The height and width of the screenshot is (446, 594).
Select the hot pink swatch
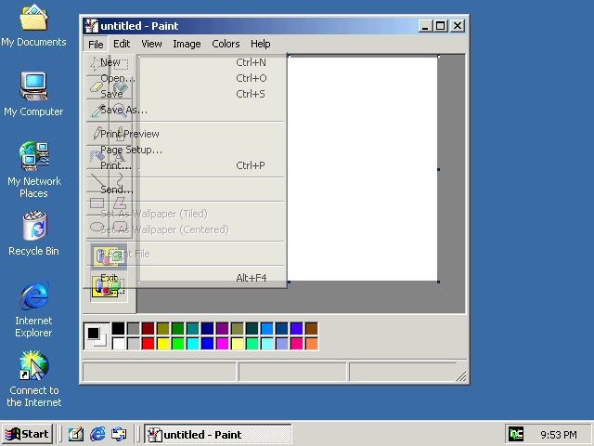(297, 344)
